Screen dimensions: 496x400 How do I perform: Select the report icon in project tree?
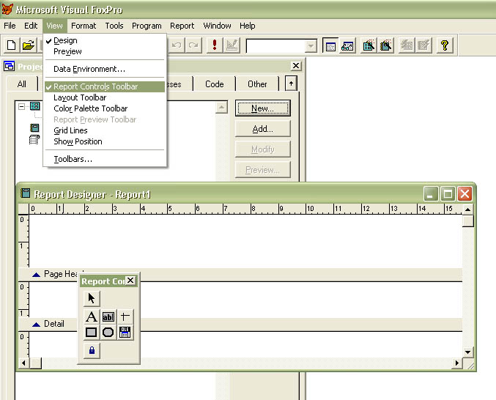click(34, 127)
